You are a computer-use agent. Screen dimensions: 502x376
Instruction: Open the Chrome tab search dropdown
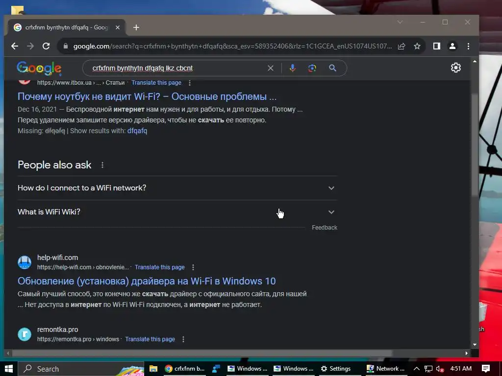pyautogui.click(x=400, y=22)
